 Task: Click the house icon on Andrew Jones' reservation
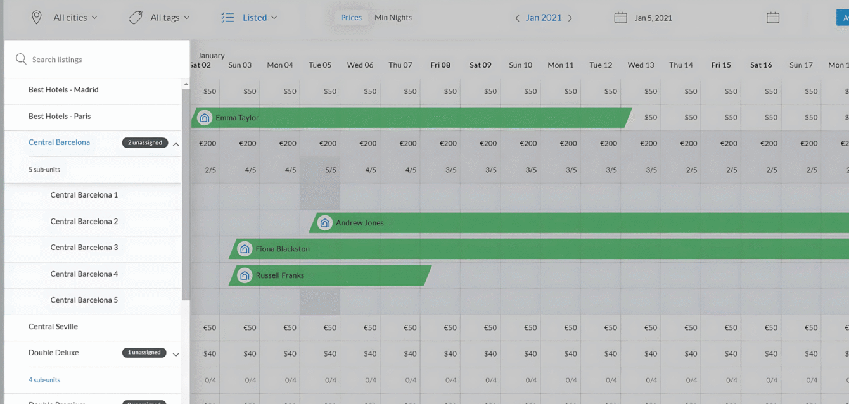click(x=325, y=223)
